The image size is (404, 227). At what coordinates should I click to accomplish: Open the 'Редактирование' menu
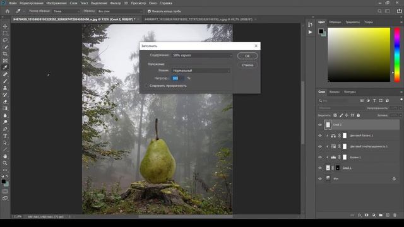32,3
